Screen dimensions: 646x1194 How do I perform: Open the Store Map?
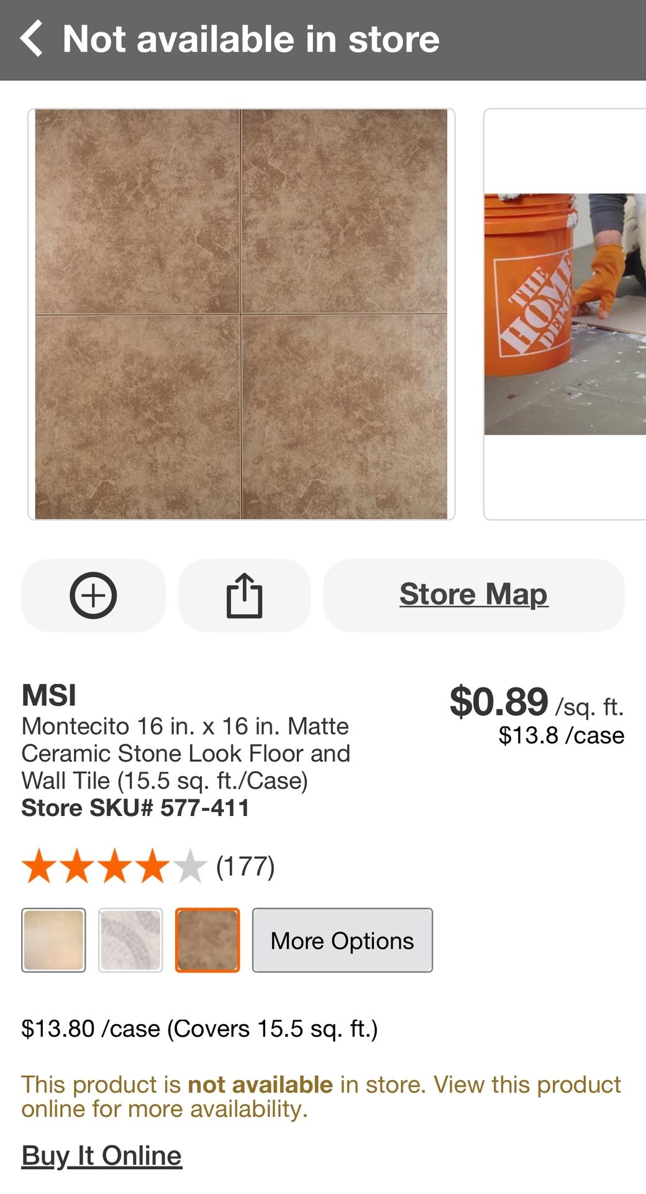click(x=473, y=595)
